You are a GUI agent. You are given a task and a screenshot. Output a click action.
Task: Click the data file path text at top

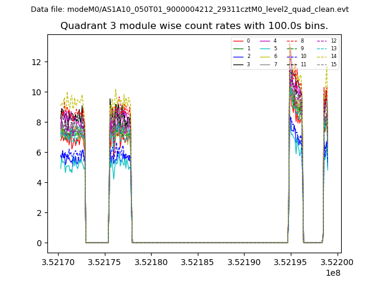tap(189, 9)
